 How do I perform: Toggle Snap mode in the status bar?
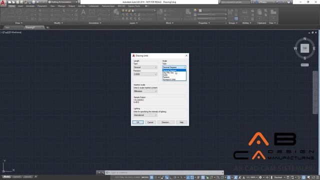(156, 177)
